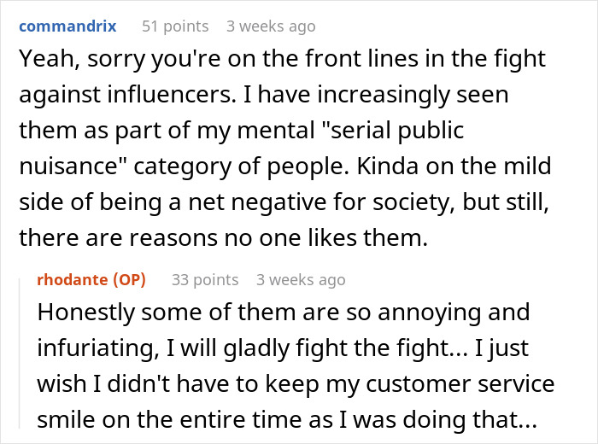Open the commandrix user profile link
Screen dimensions: 598x444
(67, 26)
